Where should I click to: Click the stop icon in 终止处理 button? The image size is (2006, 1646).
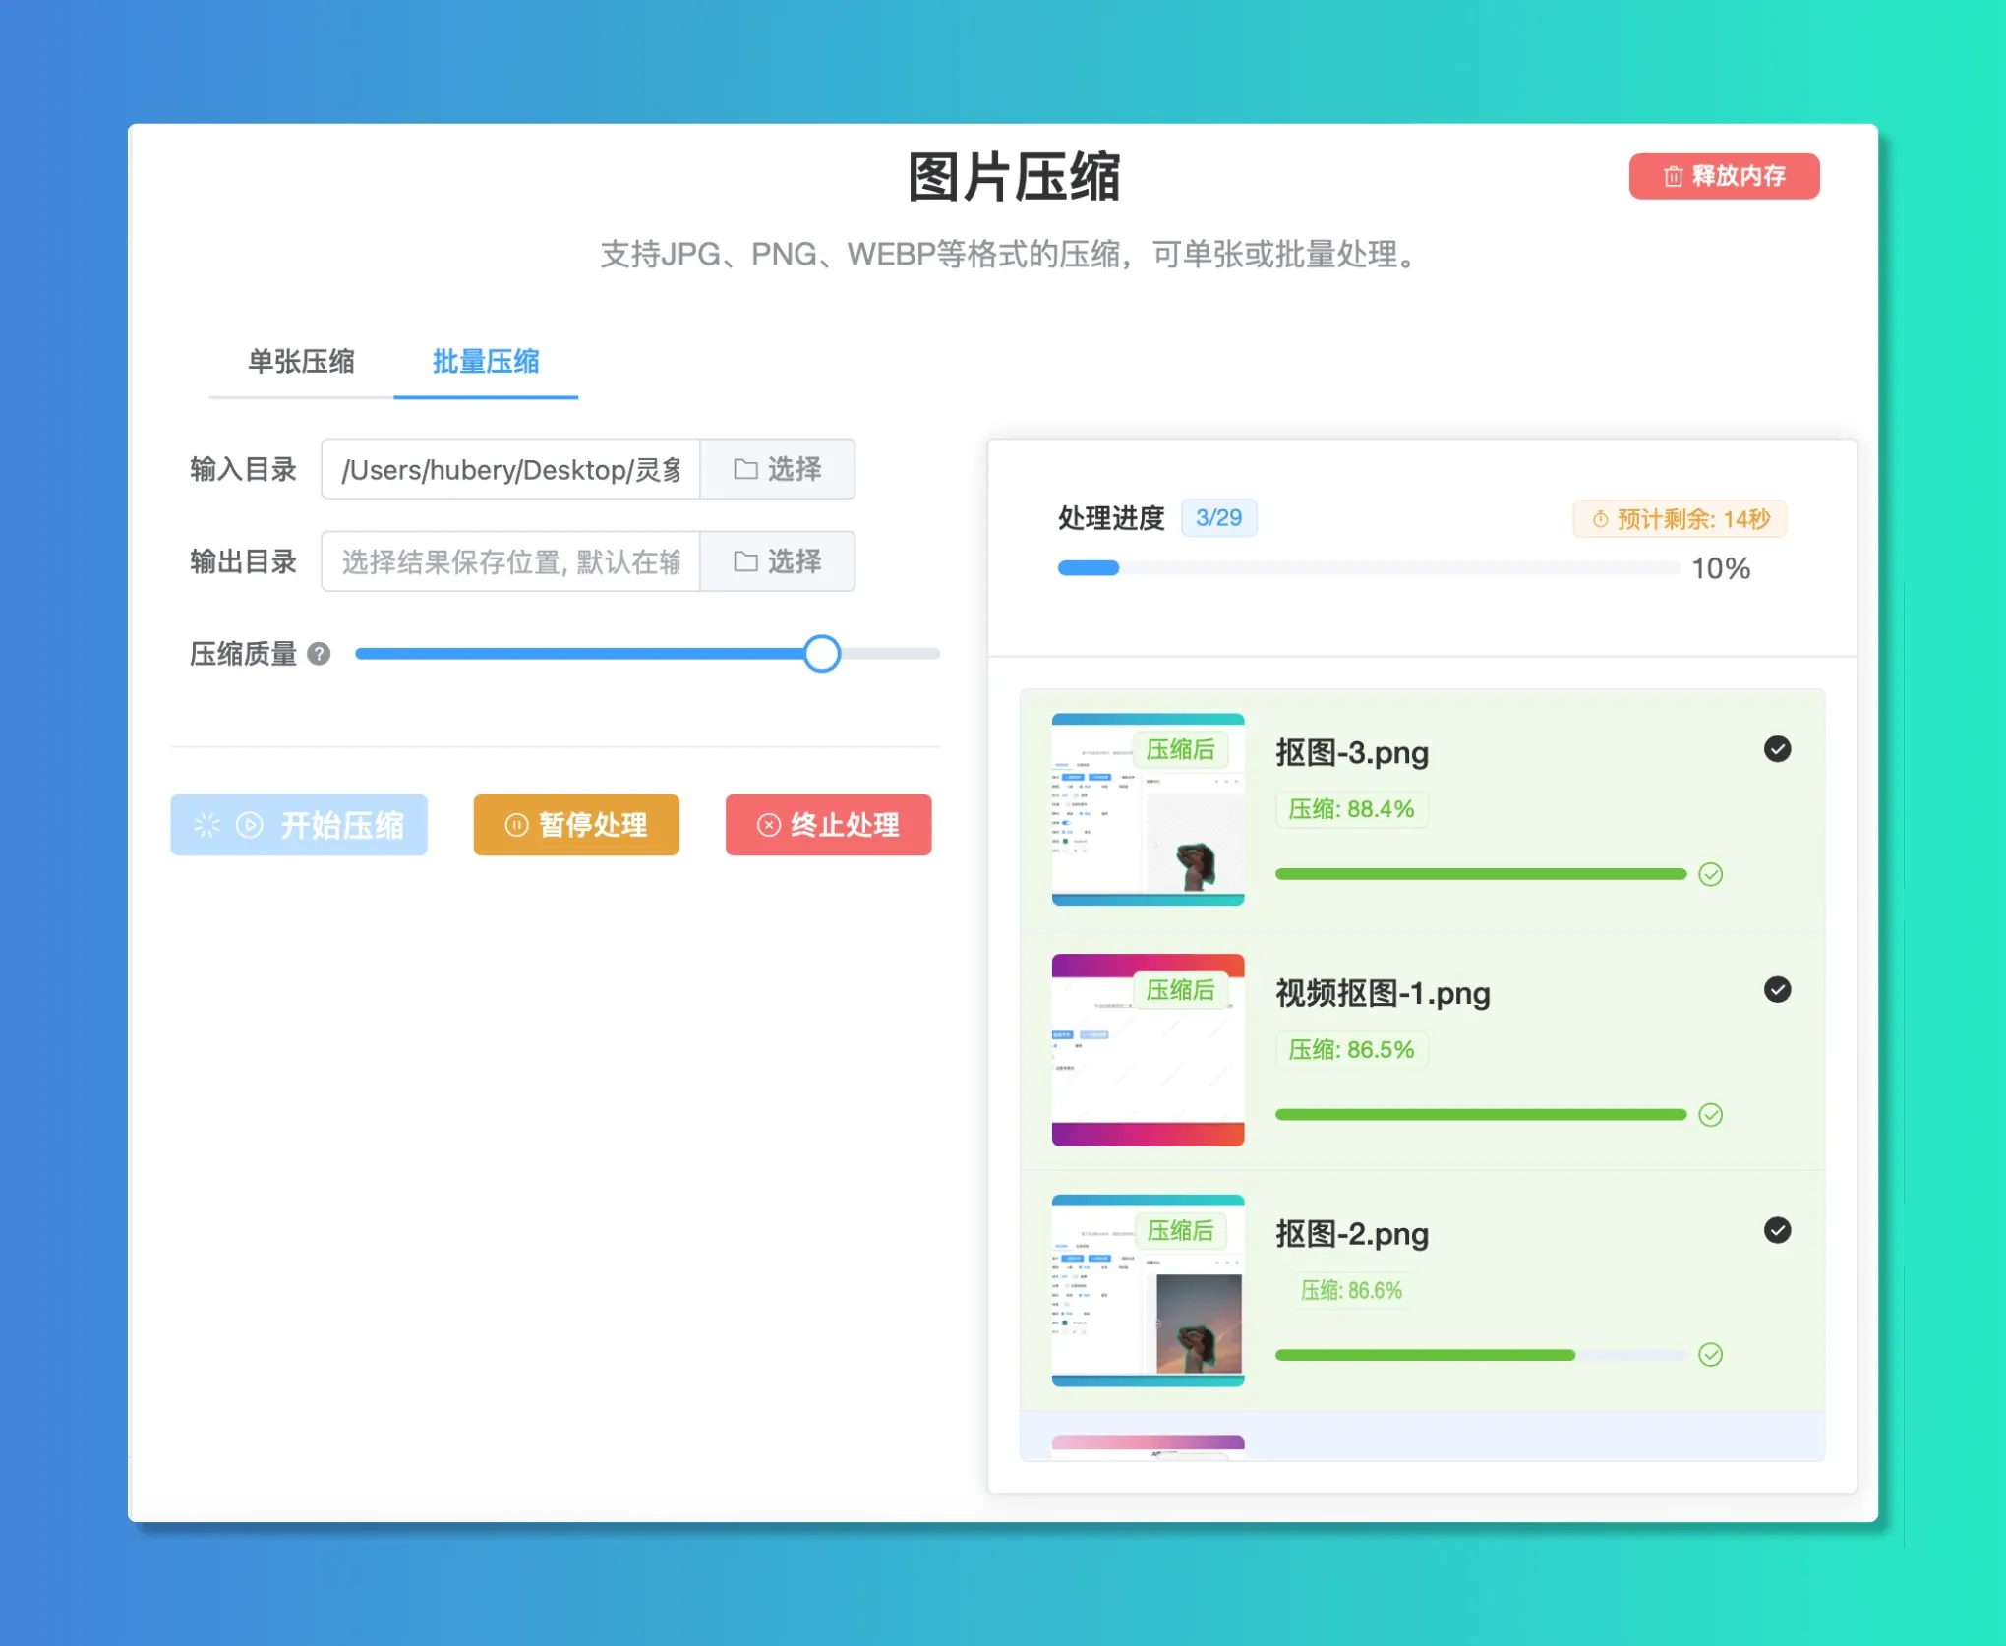click(x=768, y=825)
